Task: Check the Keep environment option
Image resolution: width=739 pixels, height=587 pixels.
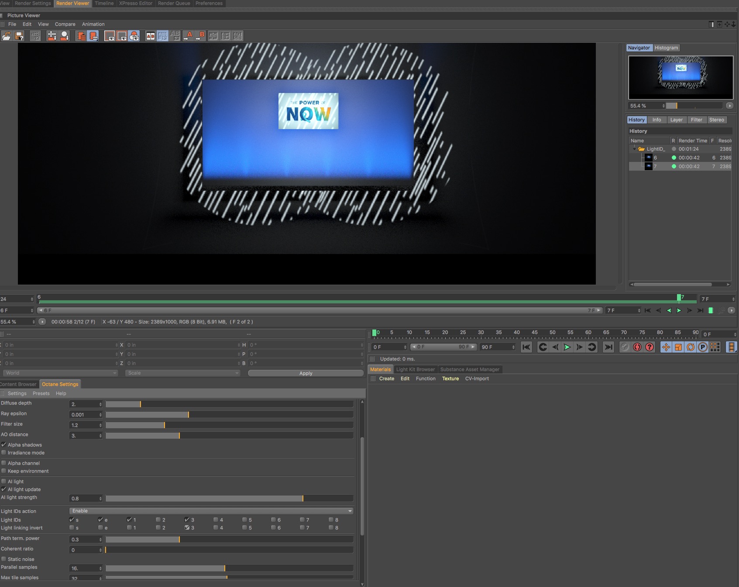Action: pos(4,471)
